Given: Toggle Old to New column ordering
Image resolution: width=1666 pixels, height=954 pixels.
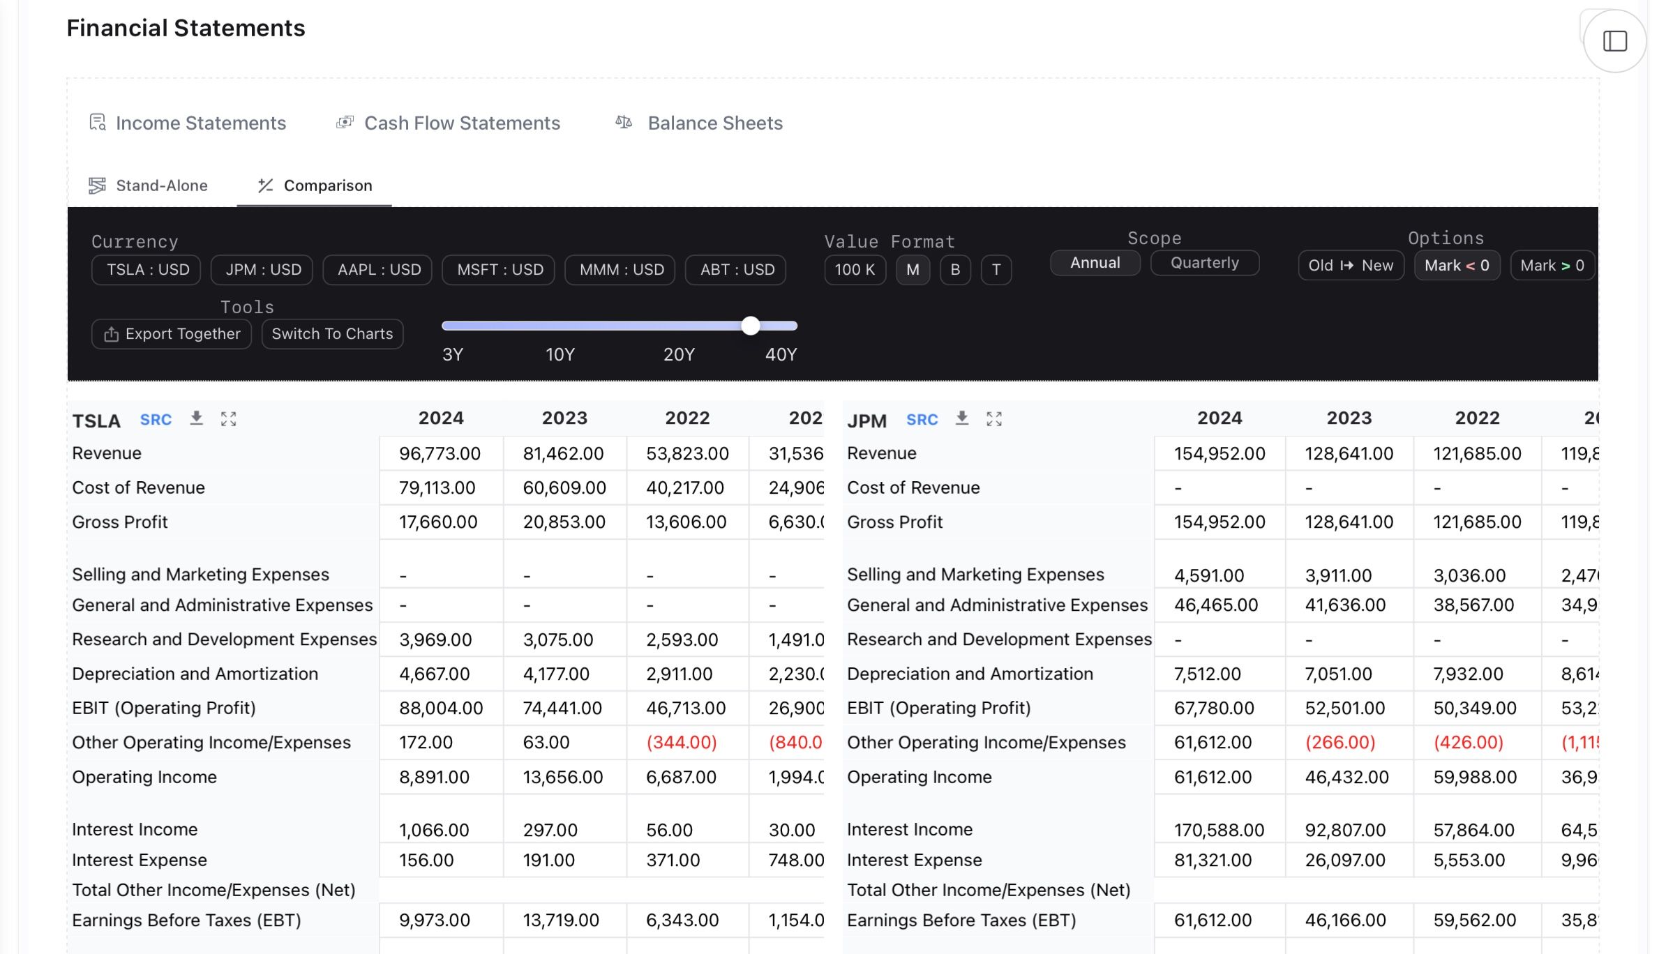Looking at the screenshot, I should pyautogui.click(x=1351, y=266).
